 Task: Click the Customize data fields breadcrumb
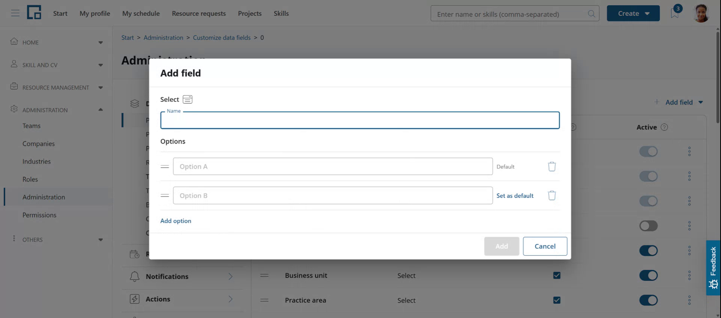[x=222, y=38]
